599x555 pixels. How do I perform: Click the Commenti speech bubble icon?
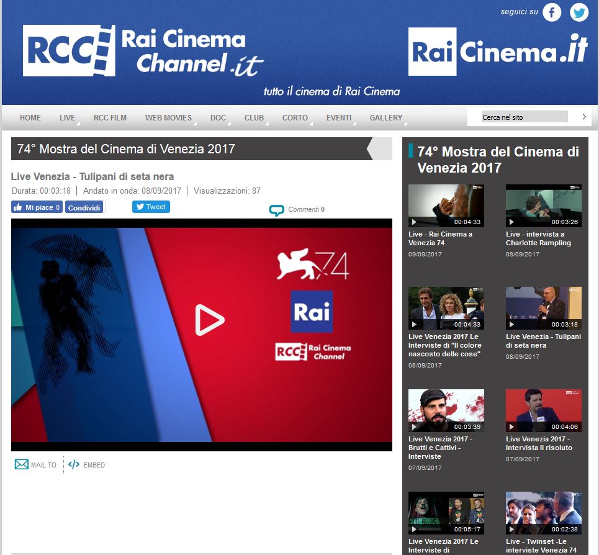click(277, 210)
